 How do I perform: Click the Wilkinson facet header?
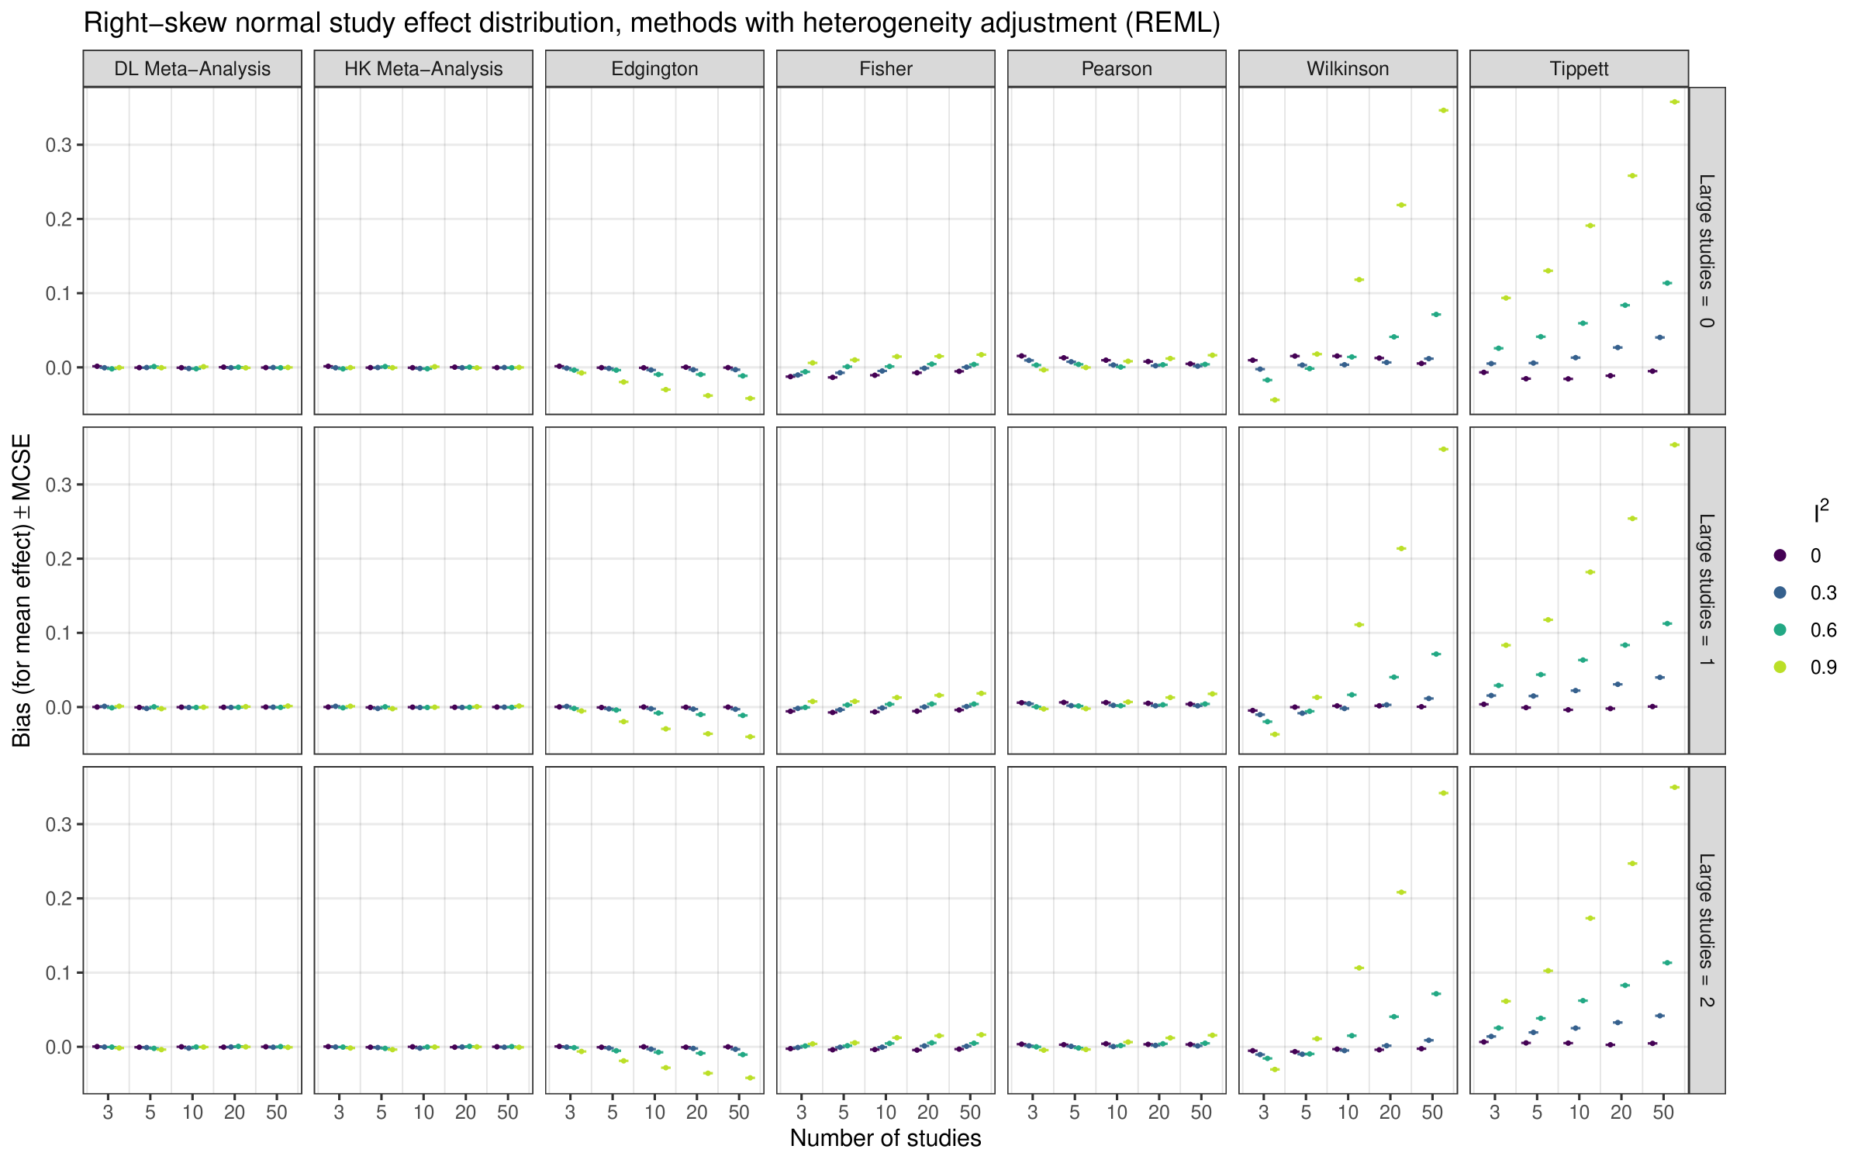tap(1348, 69)
